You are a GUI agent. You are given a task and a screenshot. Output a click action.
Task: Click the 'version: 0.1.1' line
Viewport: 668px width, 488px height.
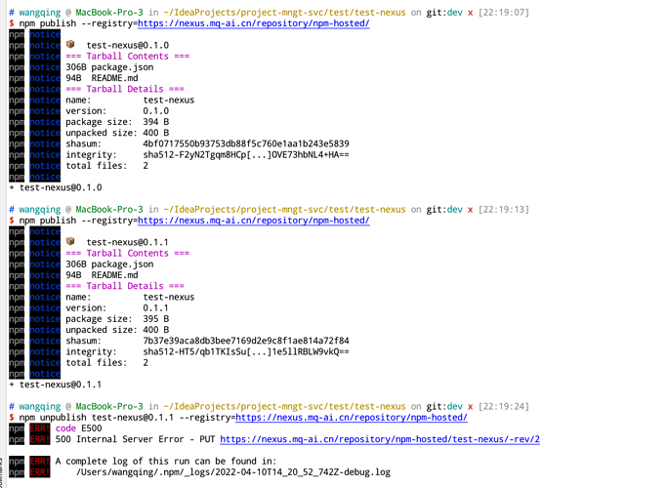117,308
